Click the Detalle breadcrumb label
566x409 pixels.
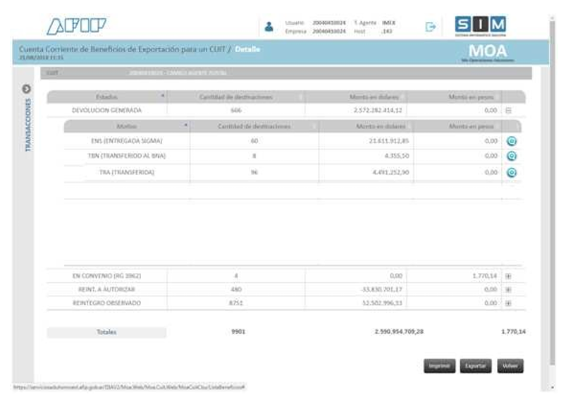point(247,49)
